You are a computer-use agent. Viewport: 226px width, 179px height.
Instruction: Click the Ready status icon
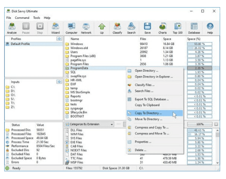pyautogui.click(x=7, y=168)
